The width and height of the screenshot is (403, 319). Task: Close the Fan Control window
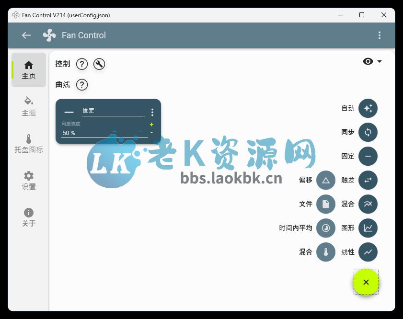384,15
